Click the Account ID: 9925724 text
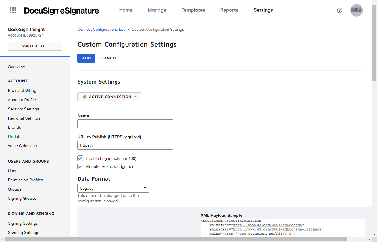The width and height of the screenshot is (377, 242). point(26,35)
